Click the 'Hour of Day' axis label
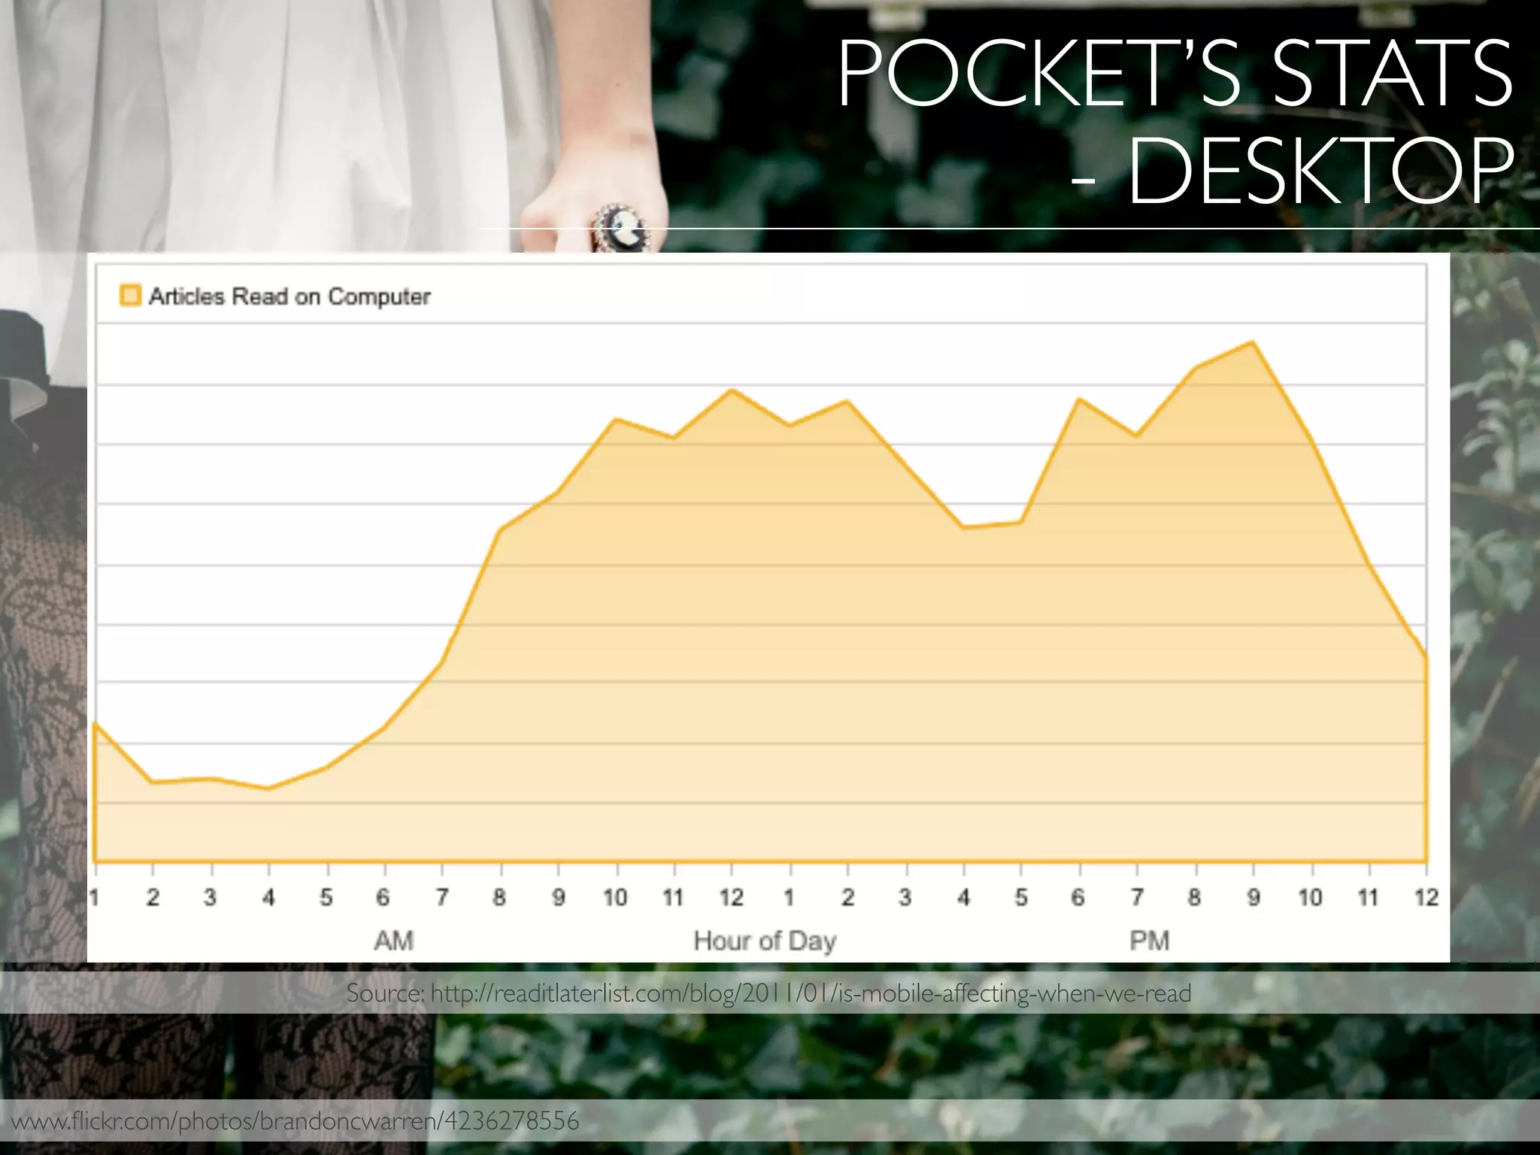1540x1155 pixels. coord(765,941)
